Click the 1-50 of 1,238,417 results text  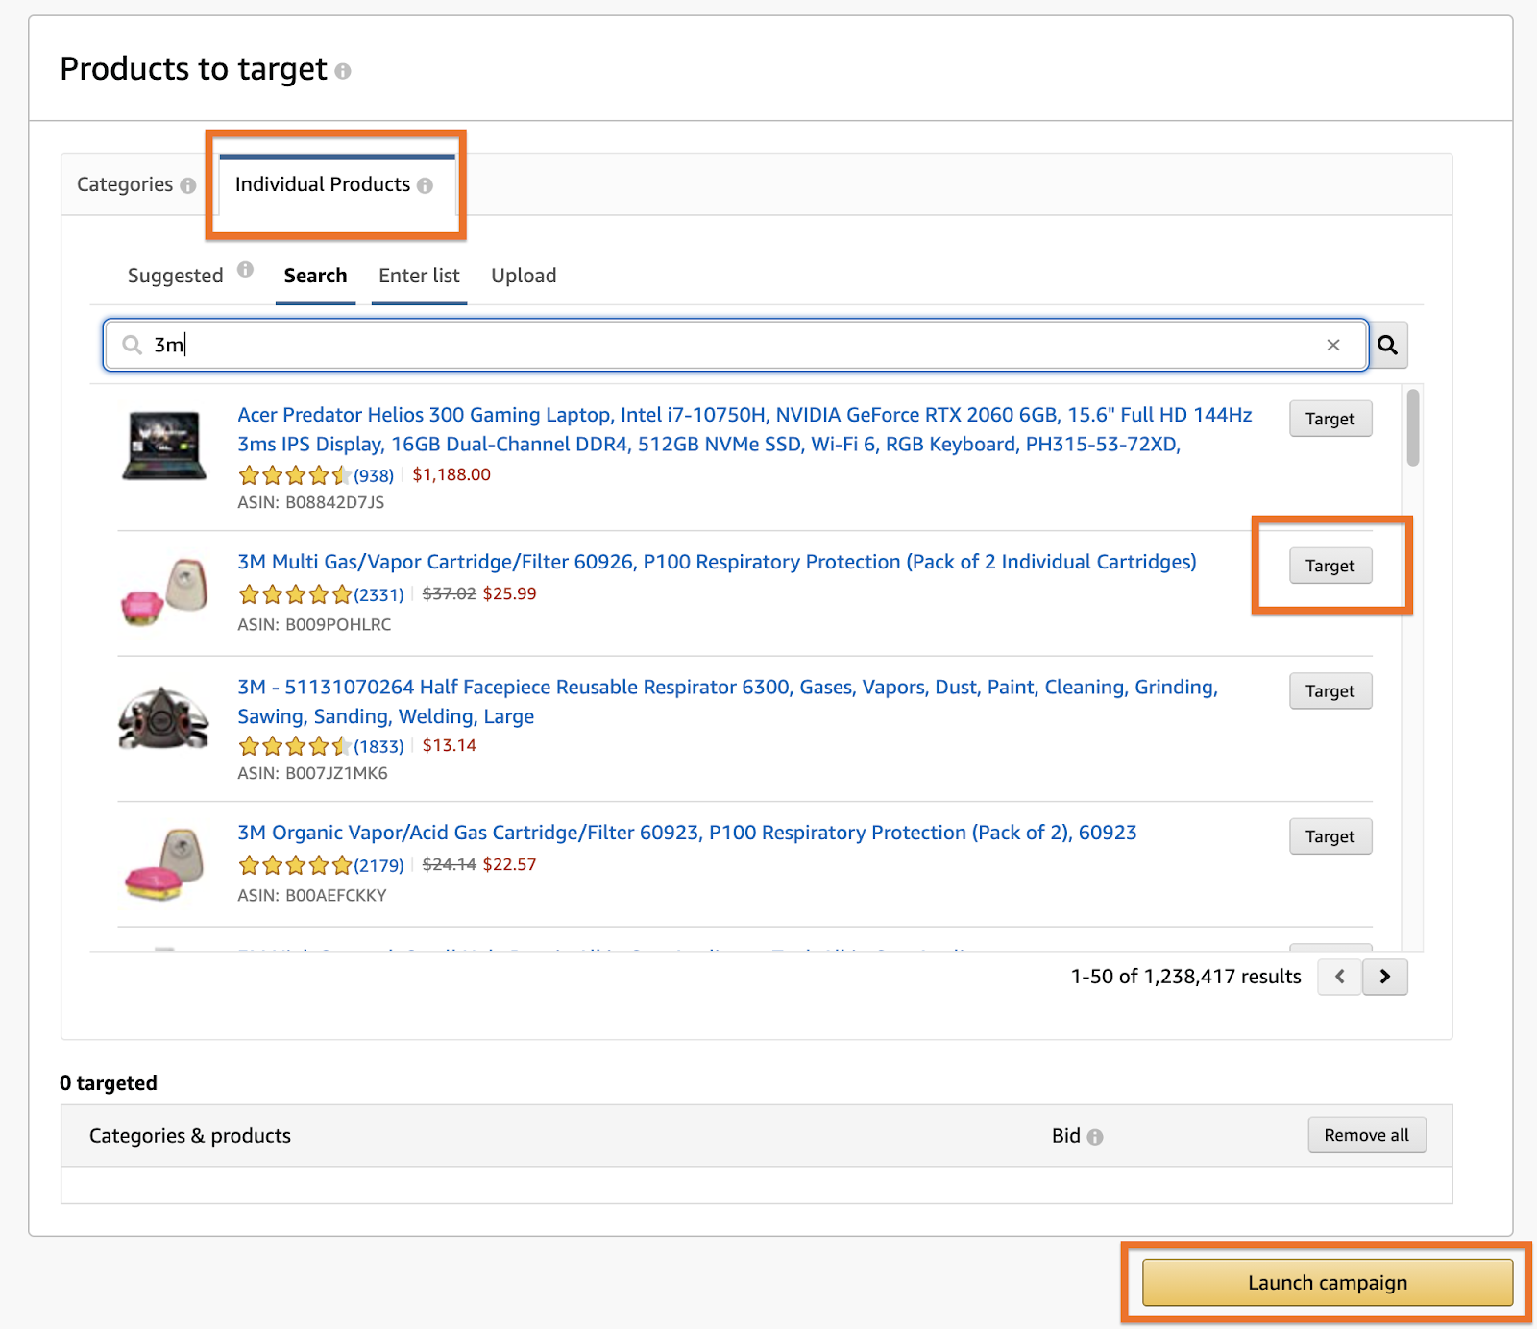pyautogui.click(x=1185, y=977)
